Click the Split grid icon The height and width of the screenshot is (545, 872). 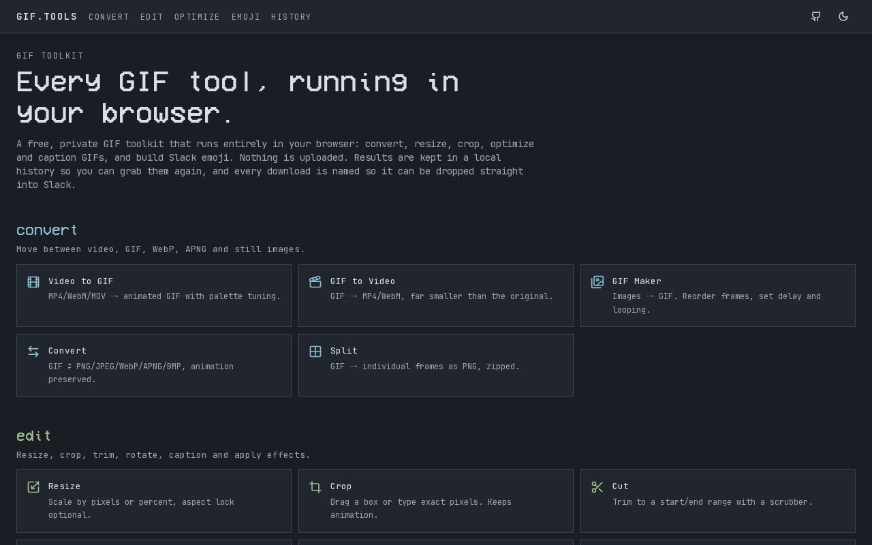315,352
